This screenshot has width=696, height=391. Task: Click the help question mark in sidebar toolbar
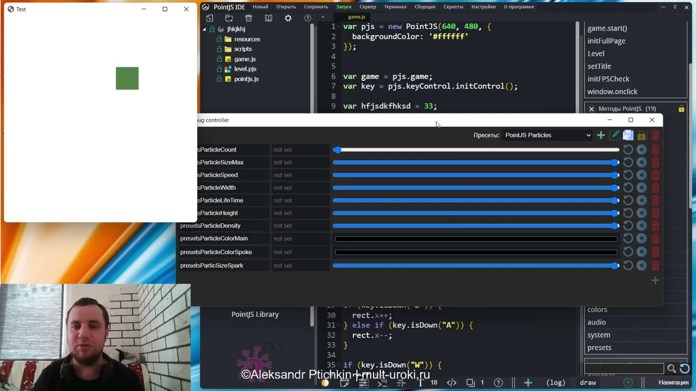click(x=308, y=18)
